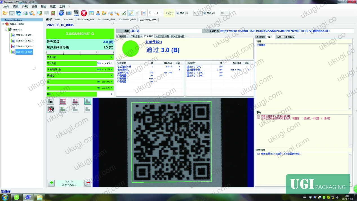
Task: Open the file explorer taskbar icon
Action: pos(39,197)
